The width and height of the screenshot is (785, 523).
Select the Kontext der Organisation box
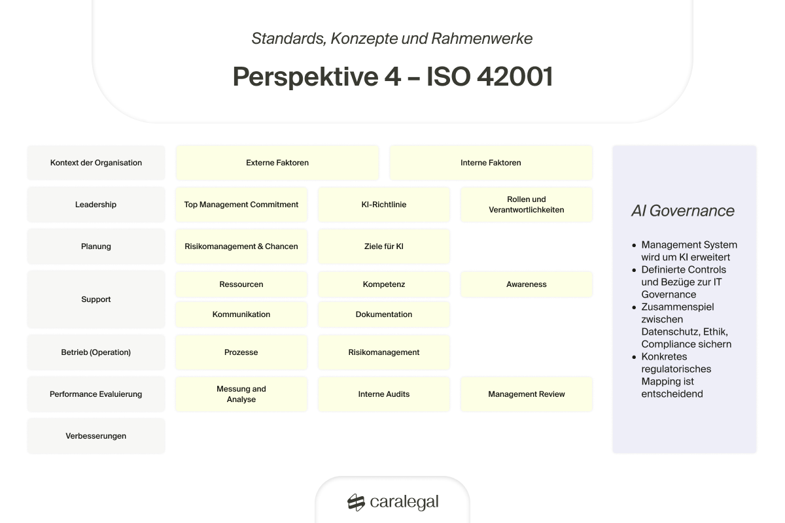tap(96, 163)
